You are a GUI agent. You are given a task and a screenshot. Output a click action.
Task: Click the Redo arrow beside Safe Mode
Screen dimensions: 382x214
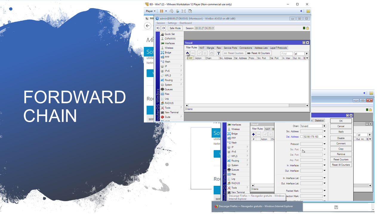[x=164, y=28]
